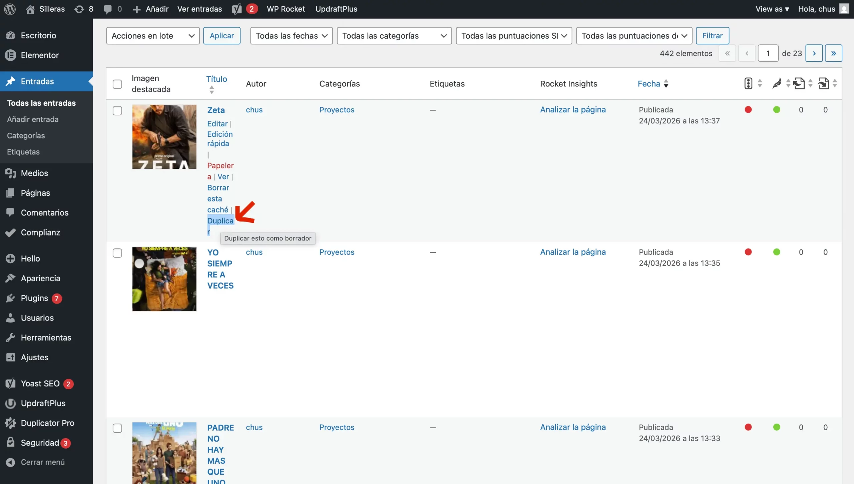Open the Añadir menu in the admin bar
The width and height of the screenshot is (854, 484).
tap(151, 9)
